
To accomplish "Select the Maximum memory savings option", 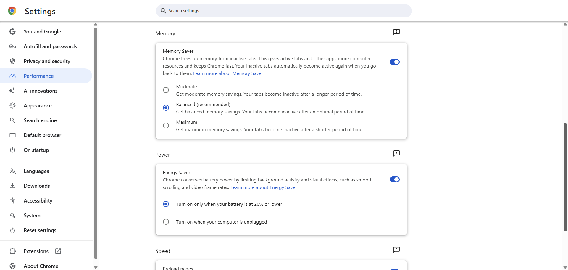I will [x=166, y=126].
